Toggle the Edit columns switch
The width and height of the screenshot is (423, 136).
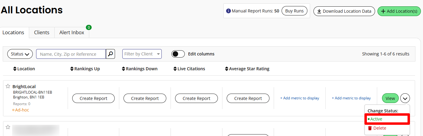178,54
